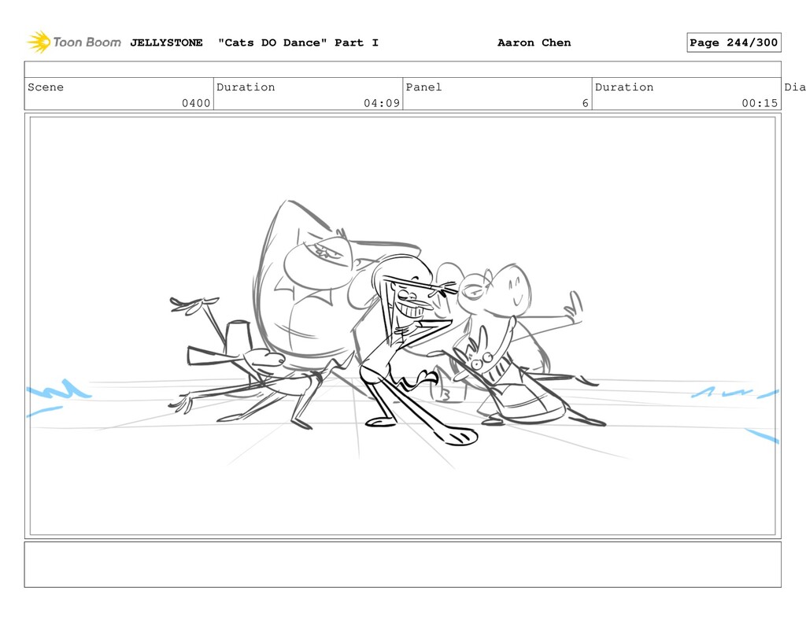Viewport: 806px width, 624px height.
Task: Select the JELLYSTONE project title text
Action: (x=166, y=42)
